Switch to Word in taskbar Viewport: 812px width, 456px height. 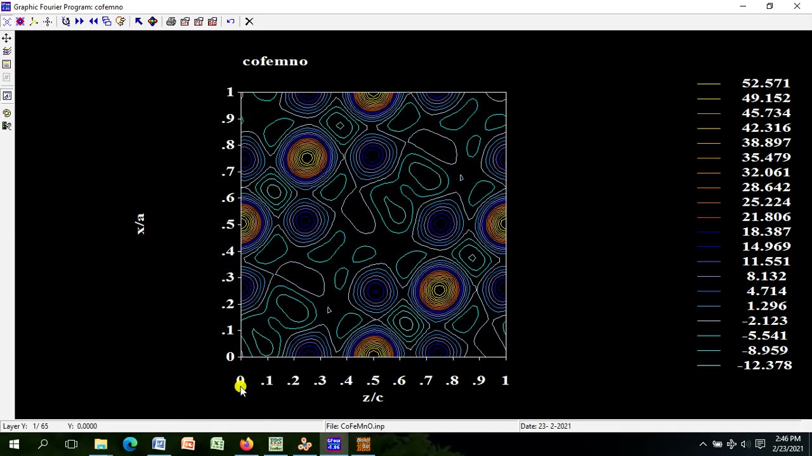[x=159, y=445]
